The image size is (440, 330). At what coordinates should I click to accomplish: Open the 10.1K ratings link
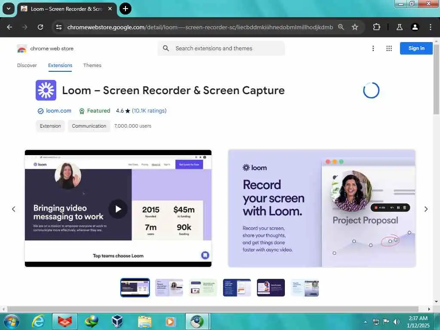tap(149, 111)
